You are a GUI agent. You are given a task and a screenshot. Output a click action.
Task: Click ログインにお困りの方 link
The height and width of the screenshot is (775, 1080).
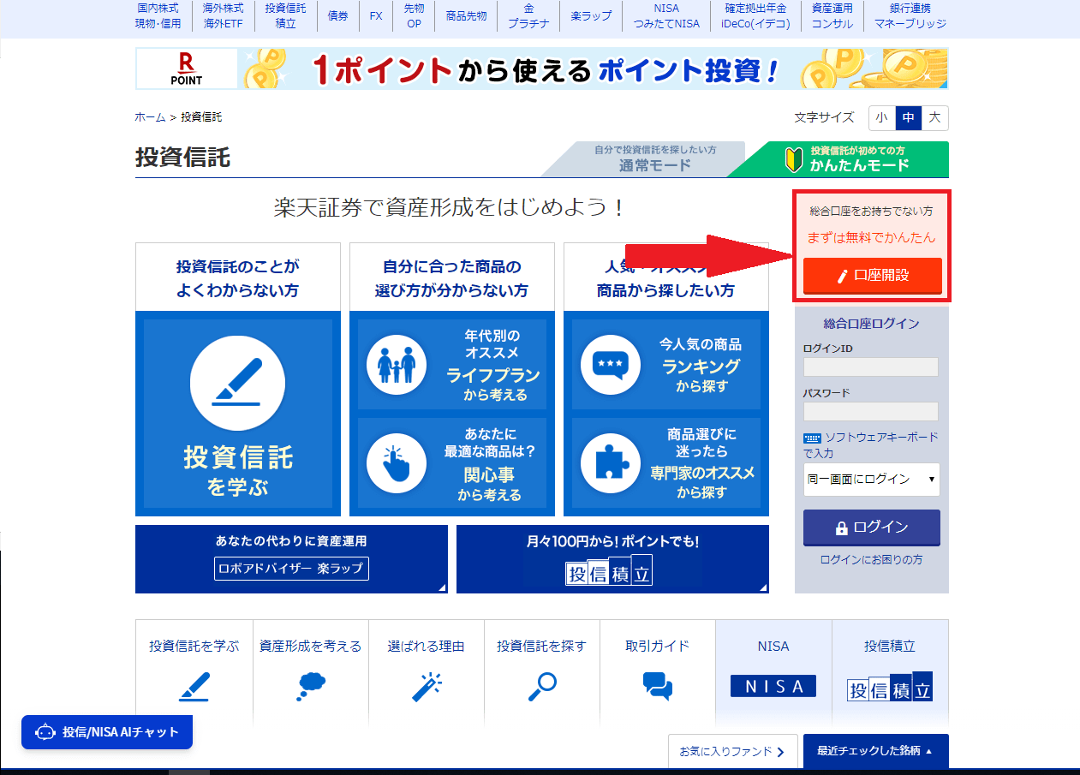coord(872,560)
